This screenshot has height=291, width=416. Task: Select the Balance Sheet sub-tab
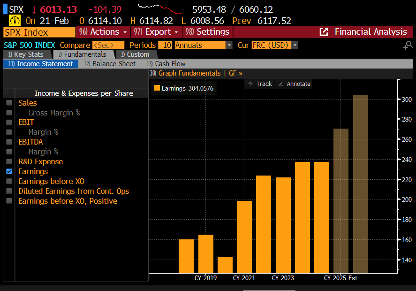pos(110,64)
